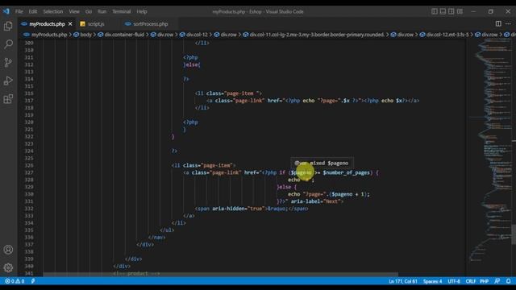This screenshot has width=516, height=290.
Task: Click the vertical scrollbar thumb
Action: [514, 234]
